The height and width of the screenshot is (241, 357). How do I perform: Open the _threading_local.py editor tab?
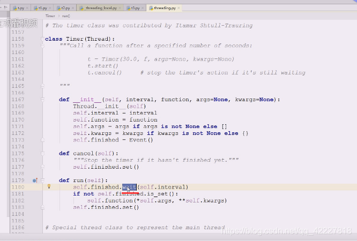click(x=101, y=8)
